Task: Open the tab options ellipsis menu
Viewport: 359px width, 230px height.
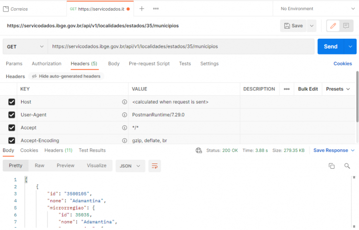Action: (156, 9)
